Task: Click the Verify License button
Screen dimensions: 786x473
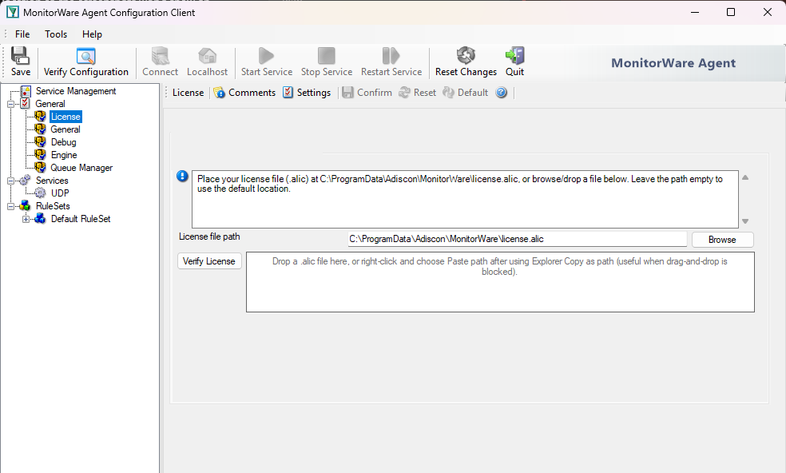Action: tap(209, 260)
